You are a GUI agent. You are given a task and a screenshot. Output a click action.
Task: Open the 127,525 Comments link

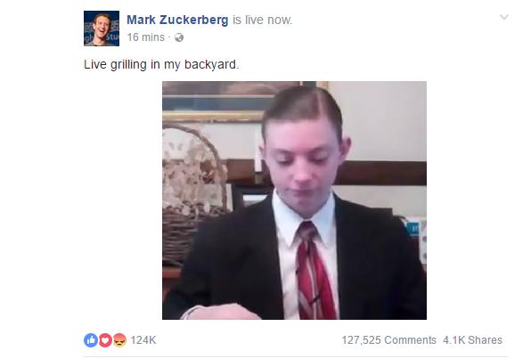pos(388,340)
